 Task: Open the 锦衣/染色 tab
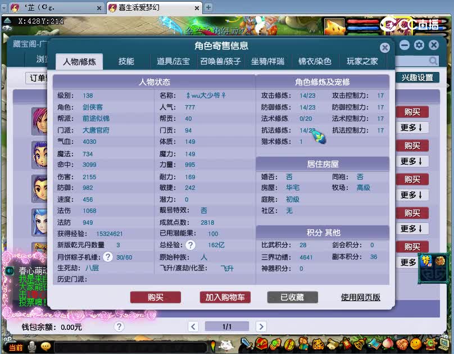313,62
